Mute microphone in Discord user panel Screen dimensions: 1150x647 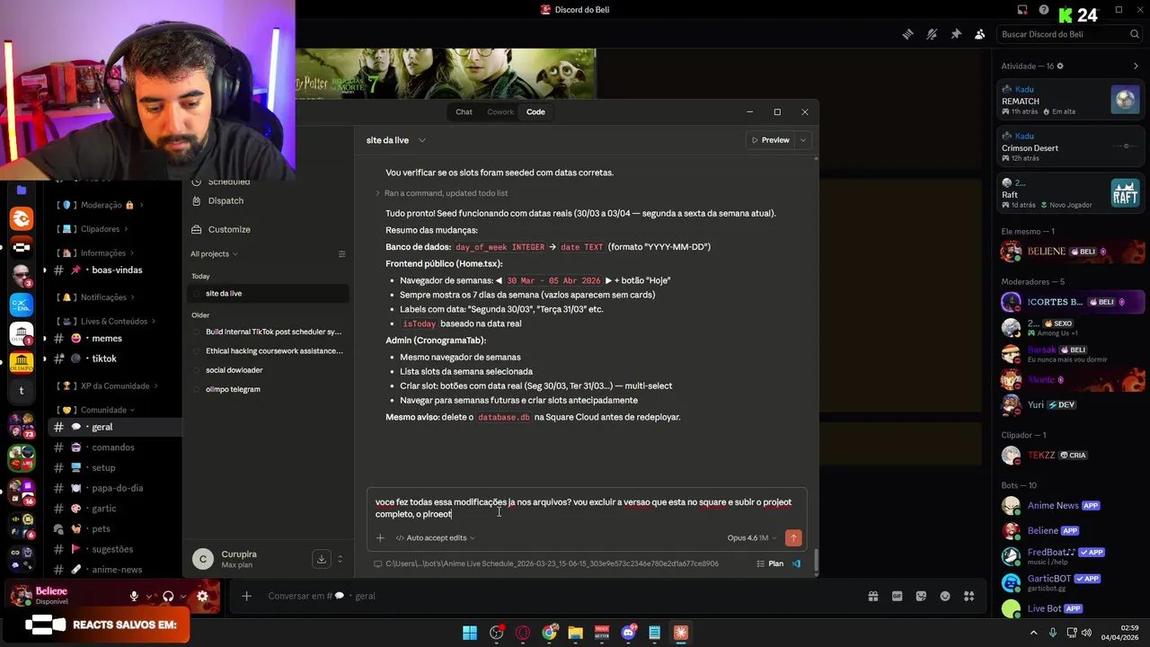coord(134,596)
